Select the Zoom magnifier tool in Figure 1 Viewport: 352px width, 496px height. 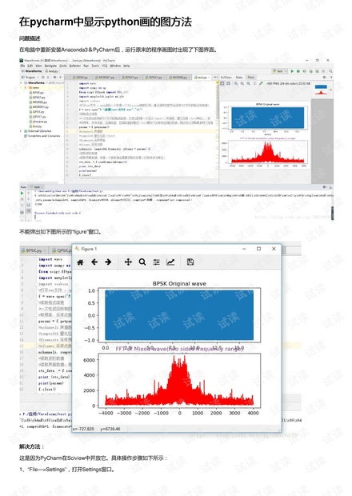[142, 262]
